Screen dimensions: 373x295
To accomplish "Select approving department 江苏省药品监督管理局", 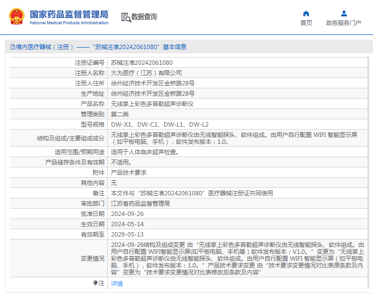I will (140, 204).
